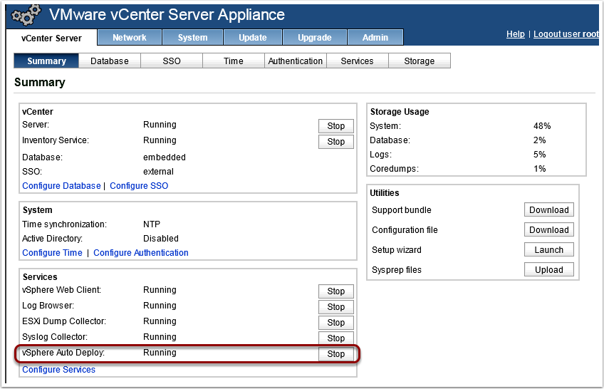Download the Configuration file

tap(549, 230)
